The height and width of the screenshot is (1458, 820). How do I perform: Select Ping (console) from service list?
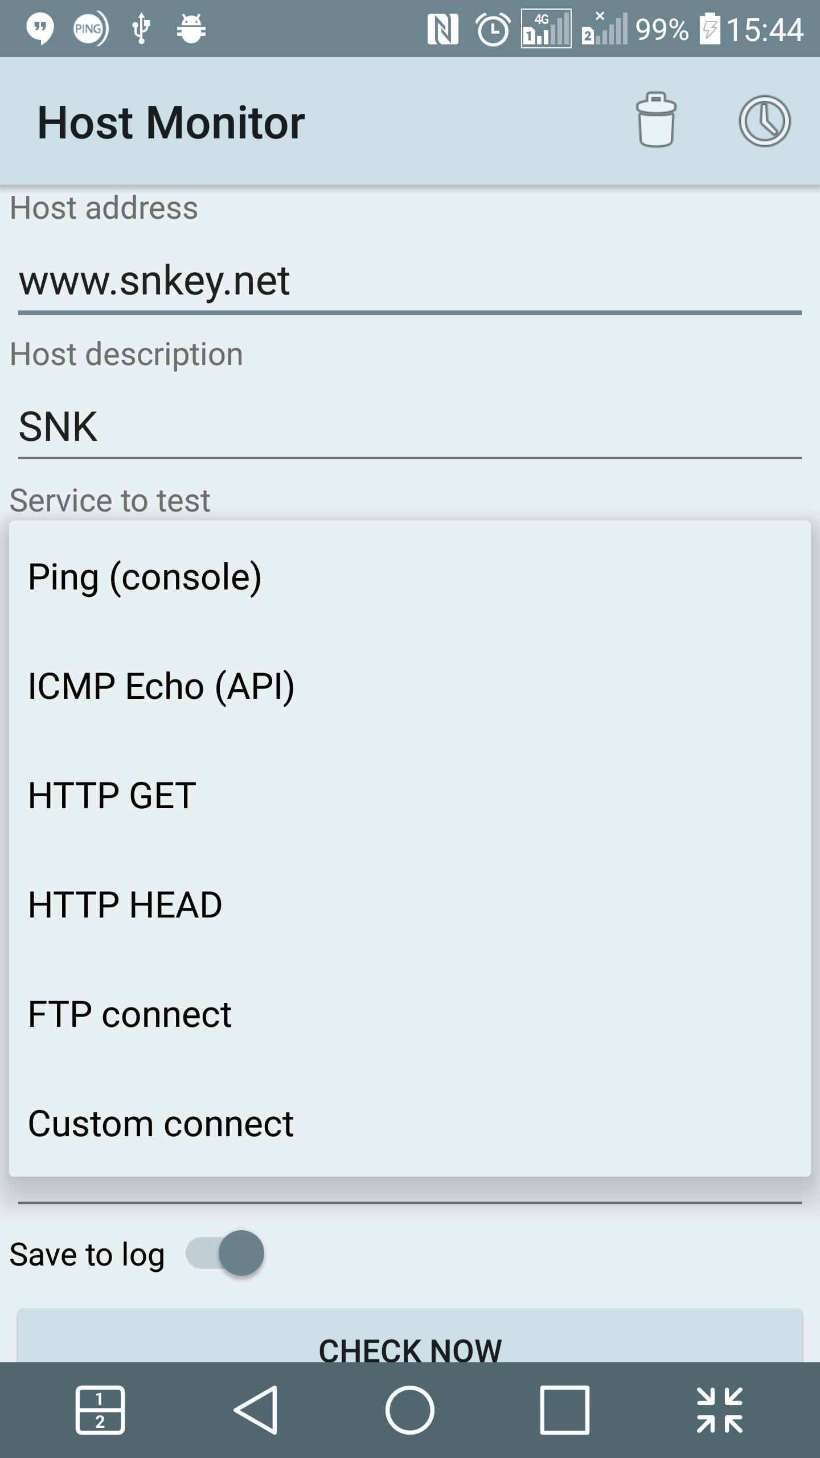tap(146, 578)
